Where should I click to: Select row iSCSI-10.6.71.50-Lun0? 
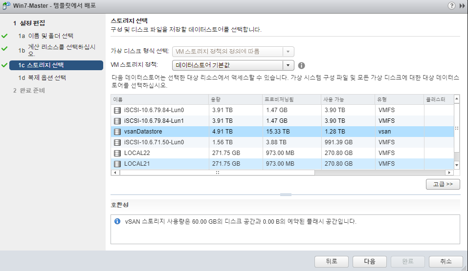click(282, 142)
